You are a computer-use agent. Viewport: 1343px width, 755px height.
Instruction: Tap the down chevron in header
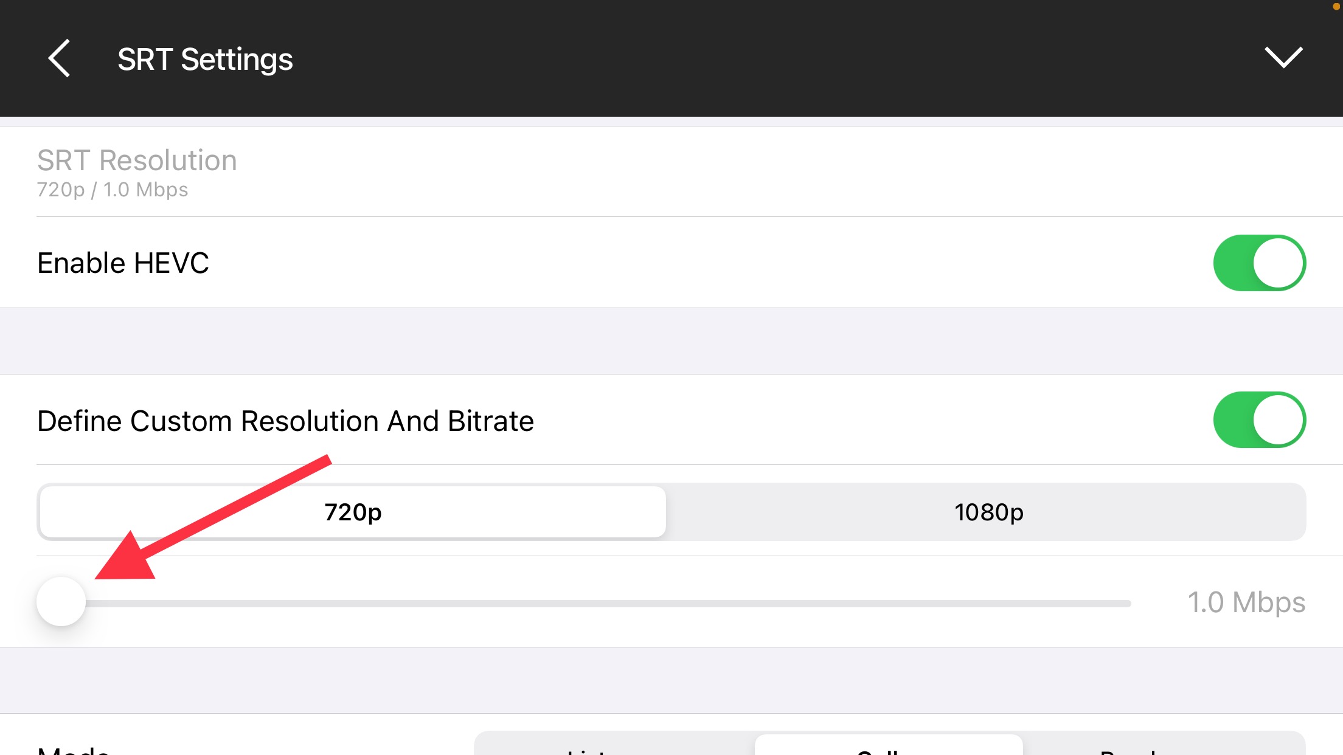(x=1283, y=58)
